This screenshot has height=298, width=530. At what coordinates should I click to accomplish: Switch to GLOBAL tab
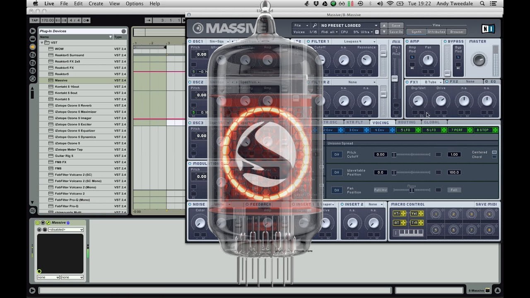pos(432,123)
